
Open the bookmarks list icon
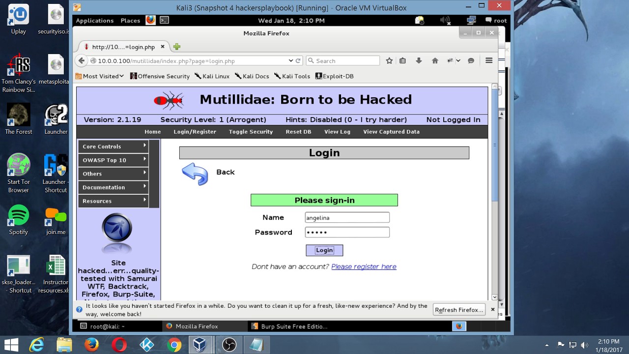[402, 60]
